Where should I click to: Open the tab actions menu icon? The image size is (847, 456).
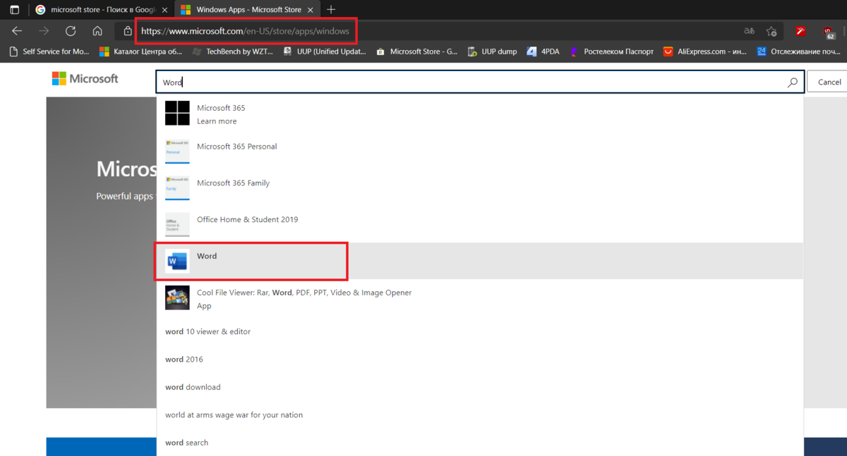tap(14, 10)
